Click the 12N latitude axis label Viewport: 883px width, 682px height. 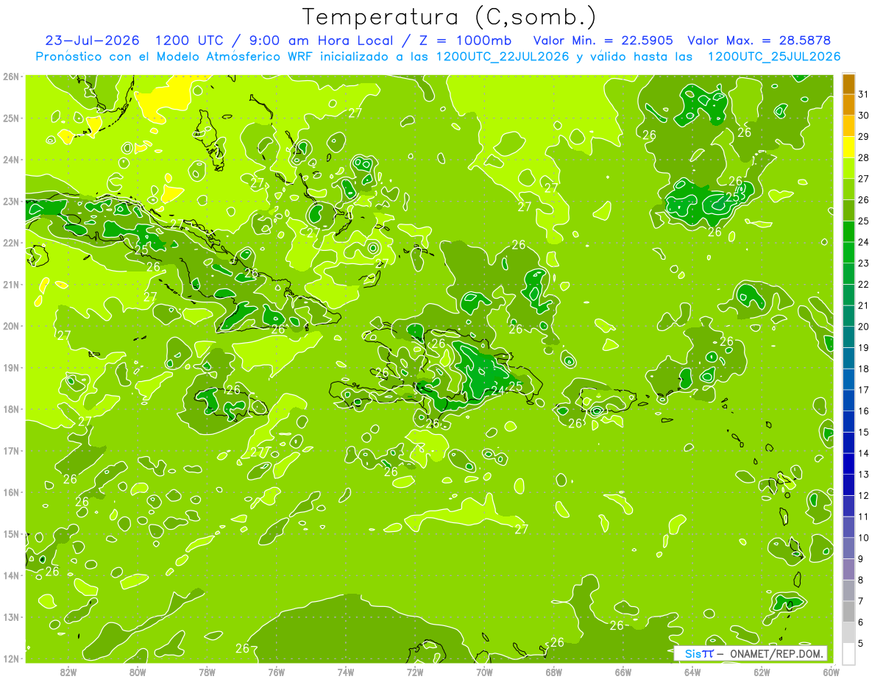coord(10,658)
